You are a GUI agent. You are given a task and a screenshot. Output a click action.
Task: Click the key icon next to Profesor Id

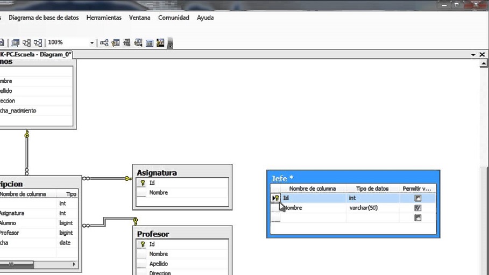(x=143, y=244)
